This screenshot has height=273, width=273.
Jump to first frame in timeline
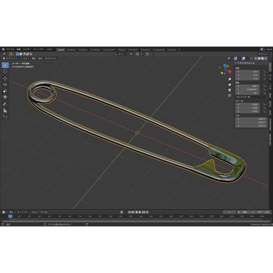(x=129, y=212)
